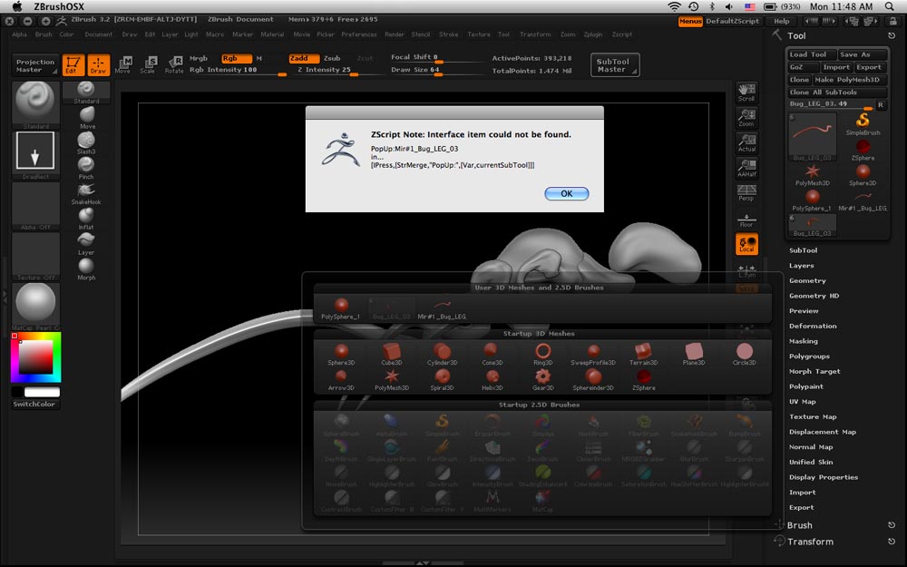The height and width of the screenshot is (567, 907).
Task: Choose Ring3D mesh in popup
Action: pos(542,354)
